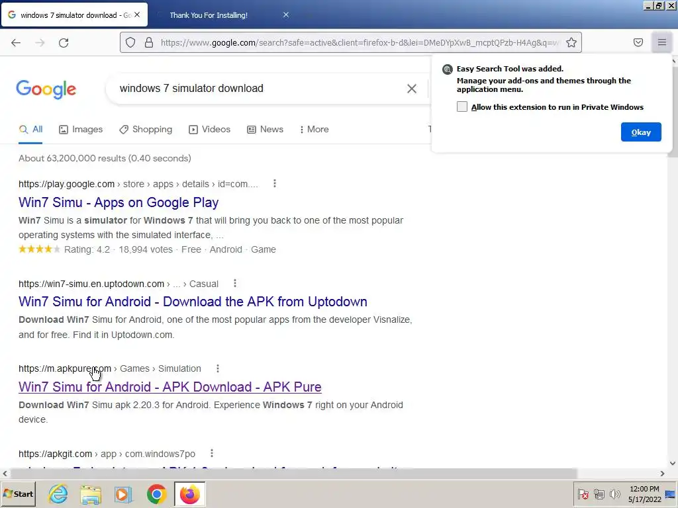
Task: Click the network tray icon
Action: point(599,494)
